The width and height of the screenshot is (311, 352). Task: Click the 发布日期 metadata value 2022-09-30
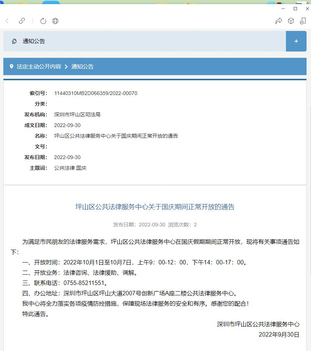click(x=67, y=157)
